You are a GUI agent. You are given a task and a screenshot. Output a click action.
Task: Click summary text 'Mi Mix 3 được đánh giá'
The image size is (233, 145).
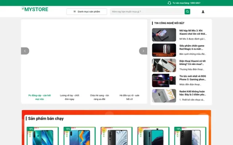pos(193,39)
